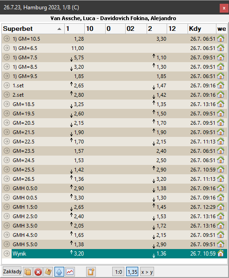
Task: Click arrow icon in GM=24.5 row
Action: tap(7, 160)
